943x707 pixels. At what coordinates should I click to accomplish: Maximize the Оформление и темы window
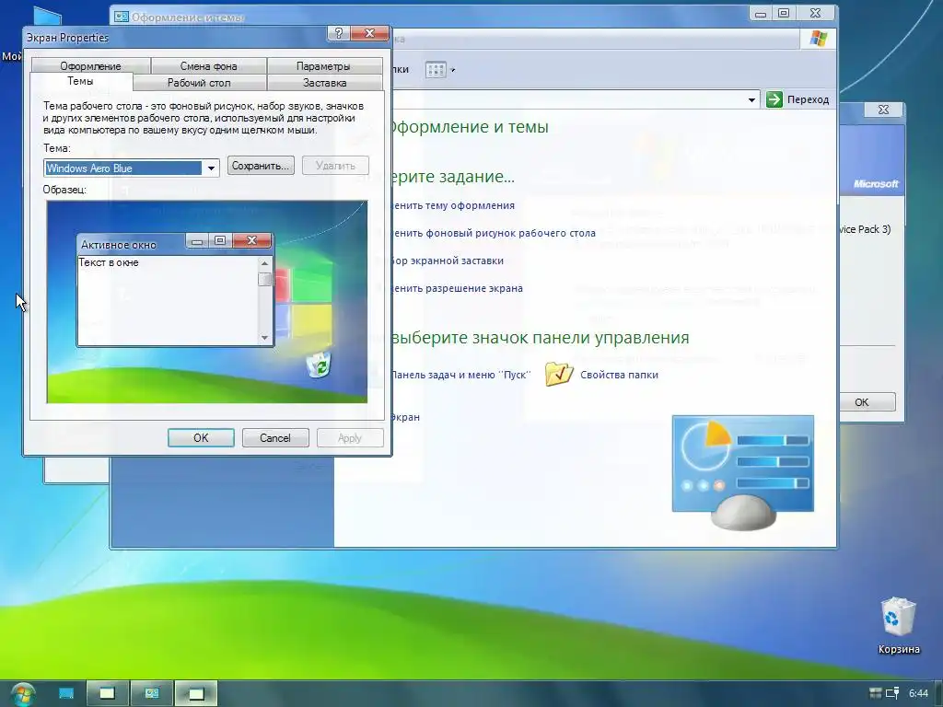tap(784, 13)
